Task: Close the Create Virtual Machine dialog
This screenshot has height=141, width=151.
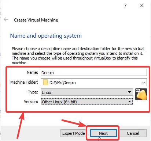Action: 142,5
